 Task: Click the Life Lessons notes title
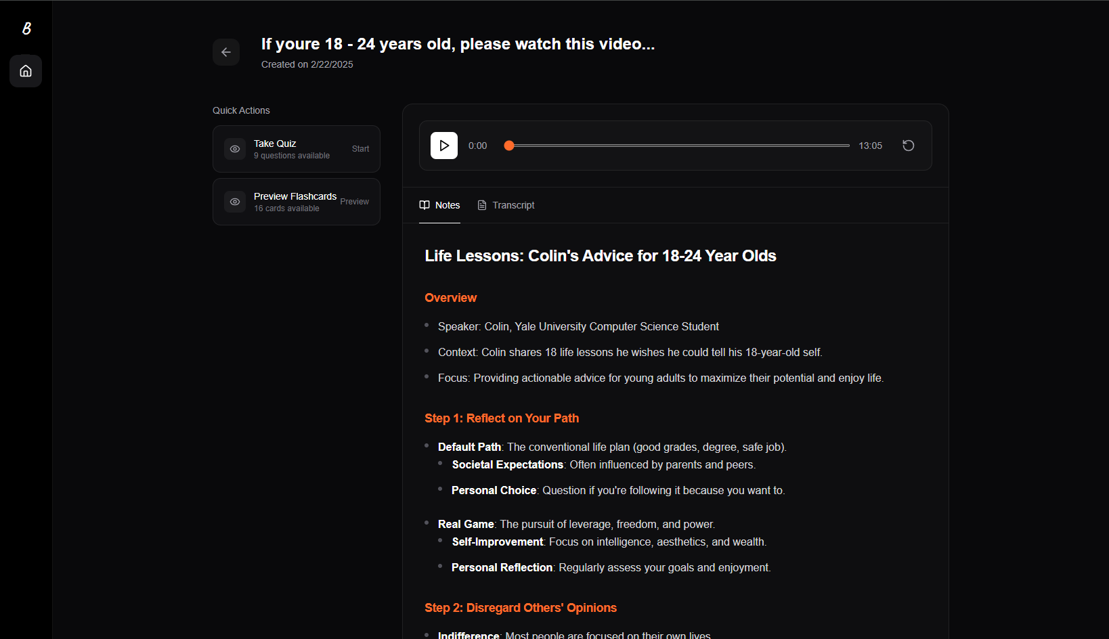coord(600,256)
